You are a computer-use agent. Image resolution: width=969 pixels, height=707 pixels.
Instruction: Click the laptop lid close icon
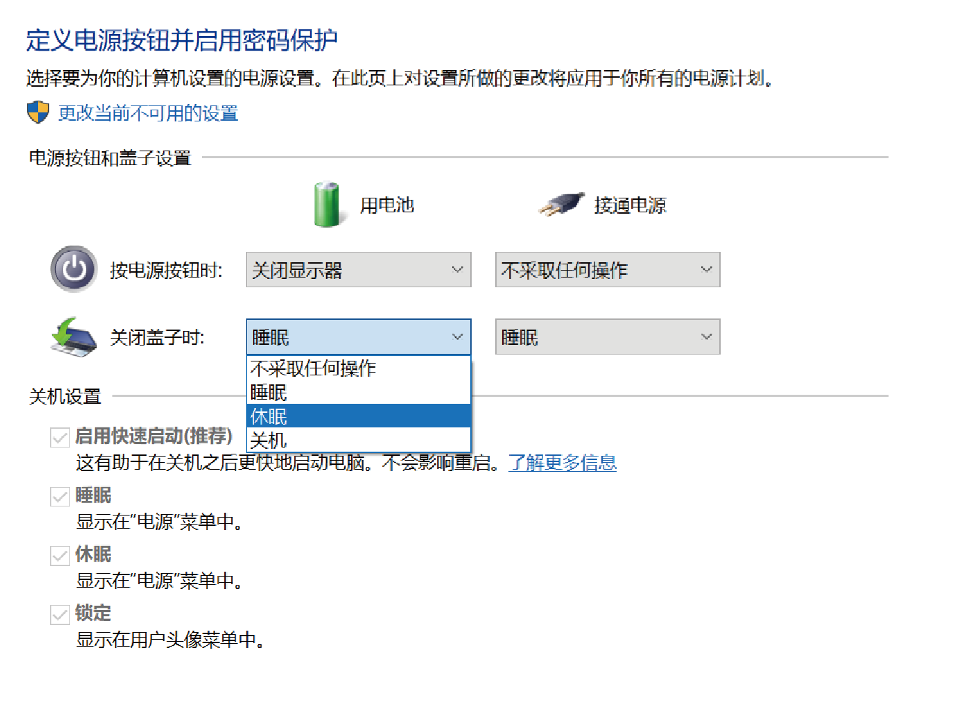click(74, 337)
